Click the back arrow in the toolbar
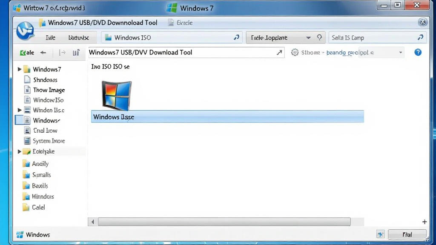Screen dimensions: 436x245 43,52
